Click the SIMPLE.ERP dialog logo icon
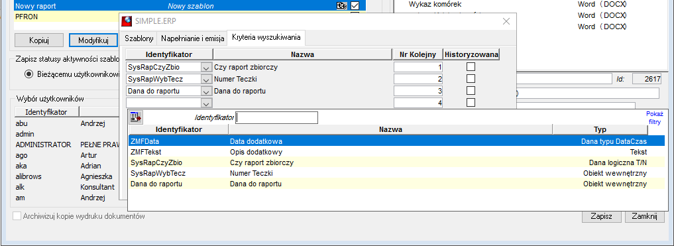Screen dimensions: 674x246 [x=127, y=21]
